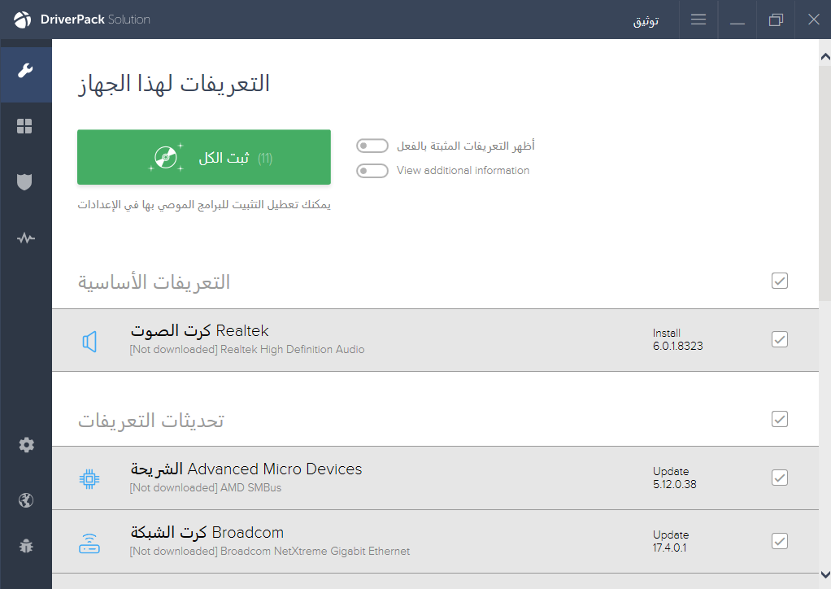Click the scrollbar up arrow

pyautogui.click(x=825, y=56)
